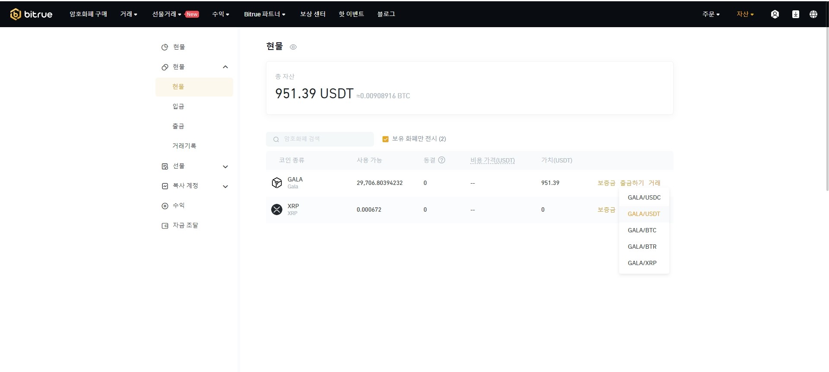Screen dimensions: 829x372
Task: Click the XRP coin icon
Action: 277,209
